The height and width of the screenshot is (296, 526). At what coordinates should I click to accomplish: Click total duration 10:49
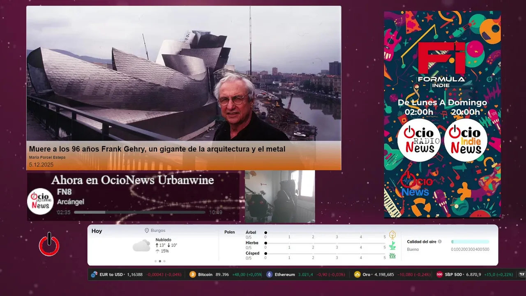point(216,212)
